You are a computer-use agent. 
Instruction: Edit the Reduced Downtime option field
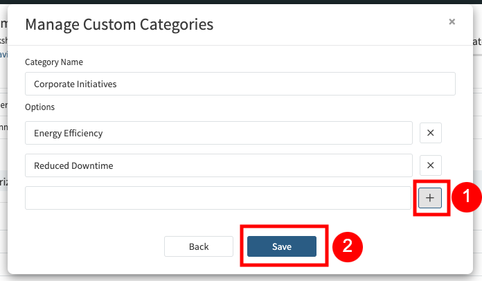pyautogui.click(x=218, y=165)
